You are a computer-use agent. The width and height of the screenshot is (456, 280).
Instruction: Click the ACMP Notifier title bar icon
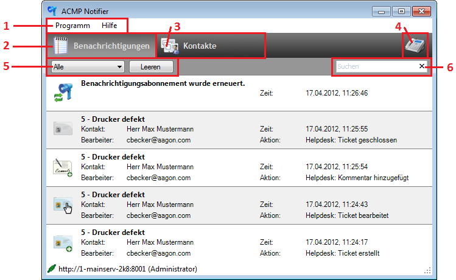pyautogui.click(x=52, y=11)
